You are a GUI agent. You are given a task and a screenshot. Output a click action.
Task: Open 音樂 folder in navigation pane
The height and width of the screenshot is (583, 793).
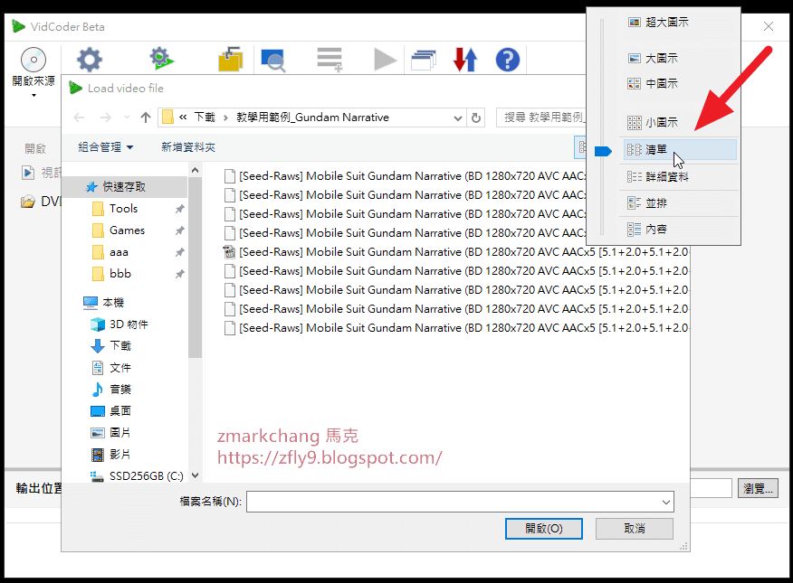120,390
